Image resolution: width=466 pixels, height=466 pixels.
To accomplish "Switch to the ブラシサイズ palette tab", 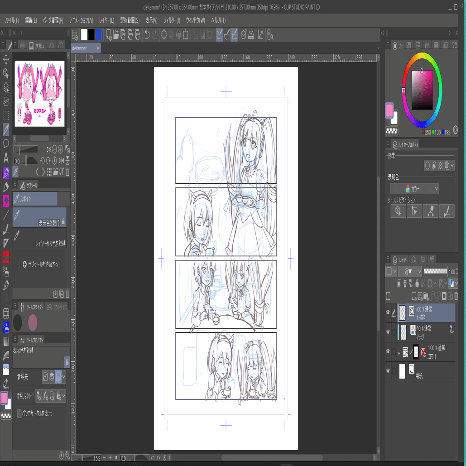I will 57,307.
